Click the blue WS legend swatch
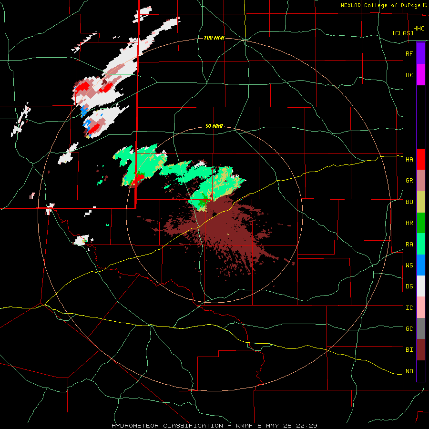Screen dimensions: 429x429 click(421, 265)
